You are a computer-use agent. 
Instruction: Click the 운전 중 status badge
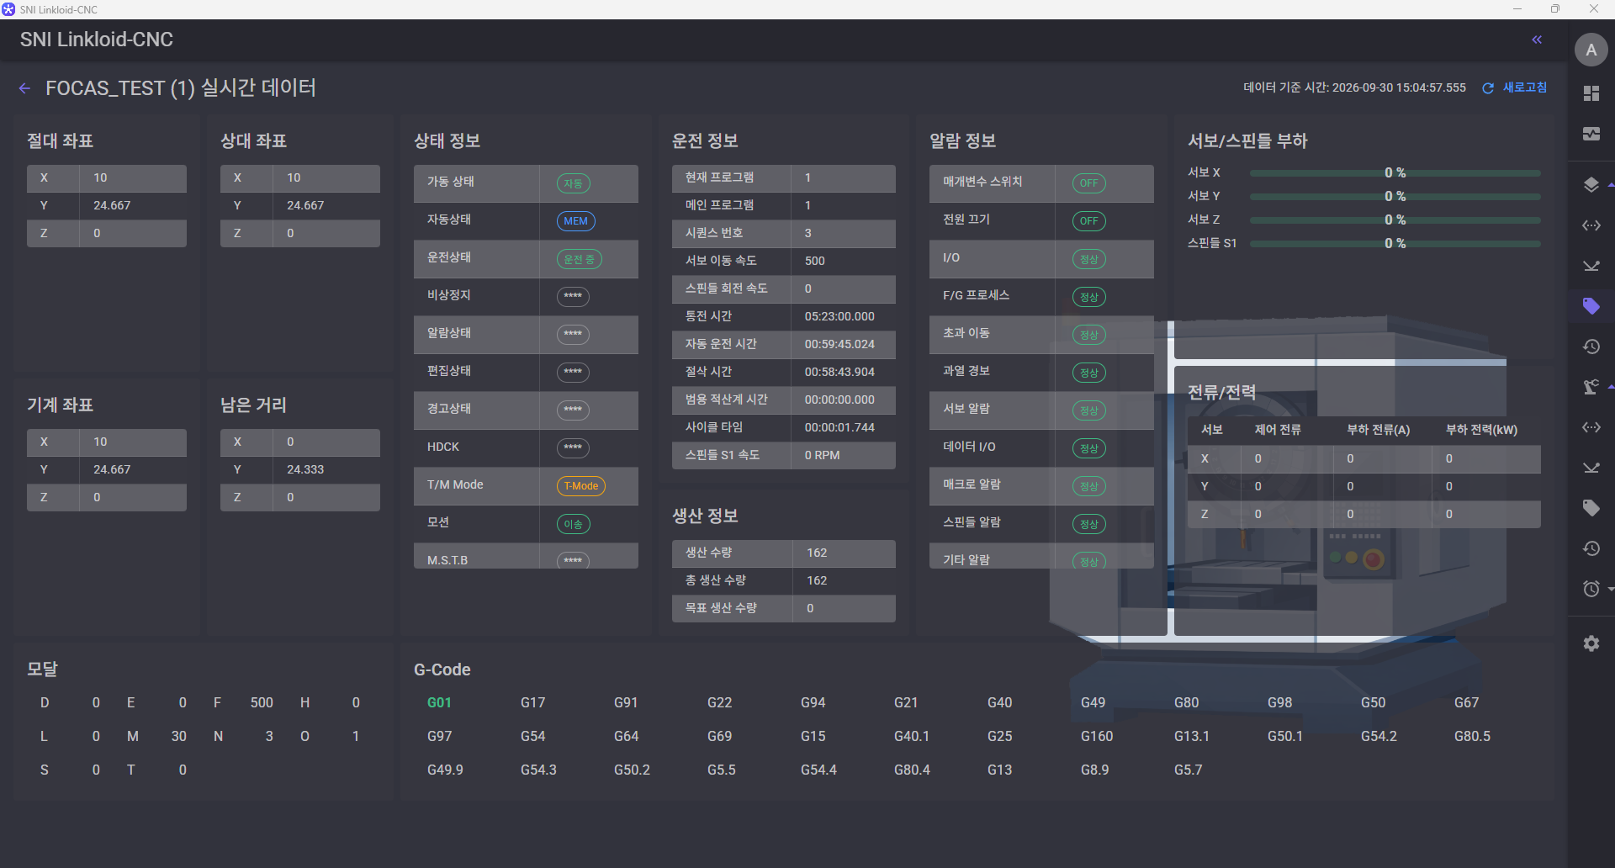[579, 259]
